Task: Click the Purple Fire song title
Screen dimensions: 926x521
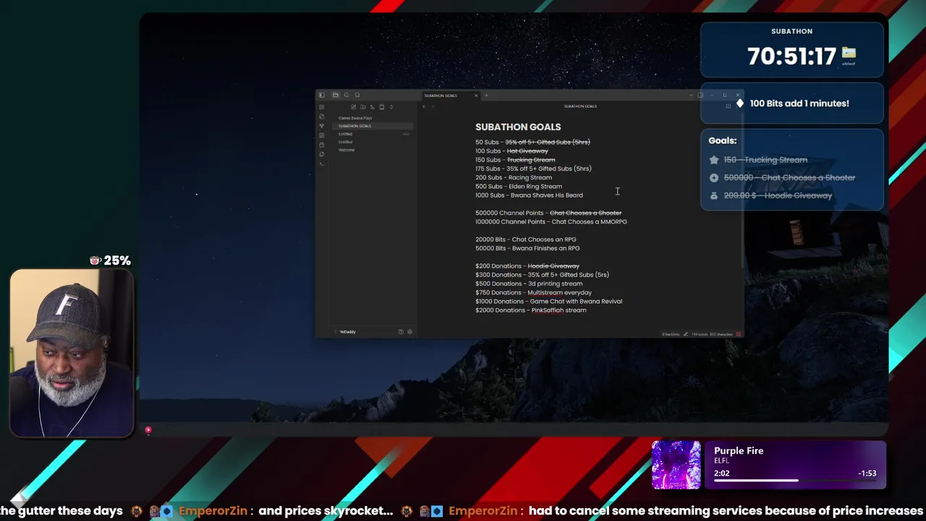Action: click(x=739, y=451)
